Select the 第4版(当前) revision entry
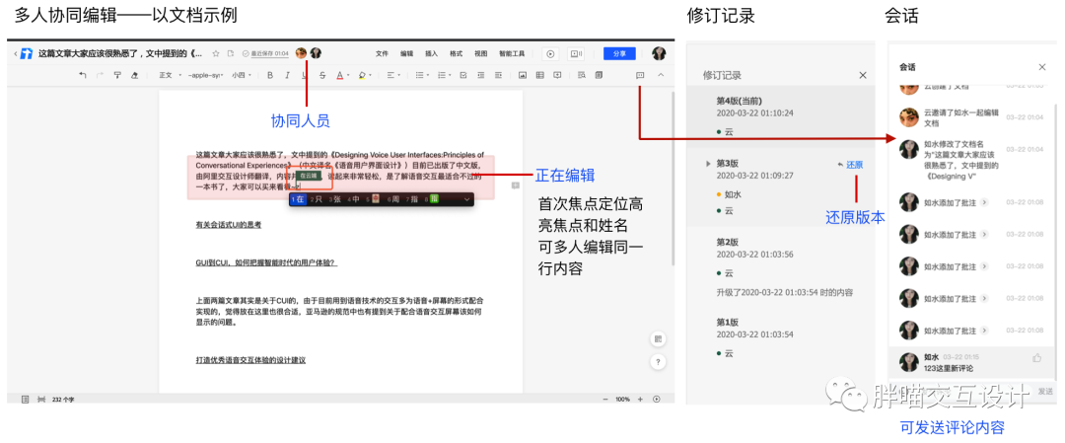The width and height of the screenshot is (1065, 443). 780,115
